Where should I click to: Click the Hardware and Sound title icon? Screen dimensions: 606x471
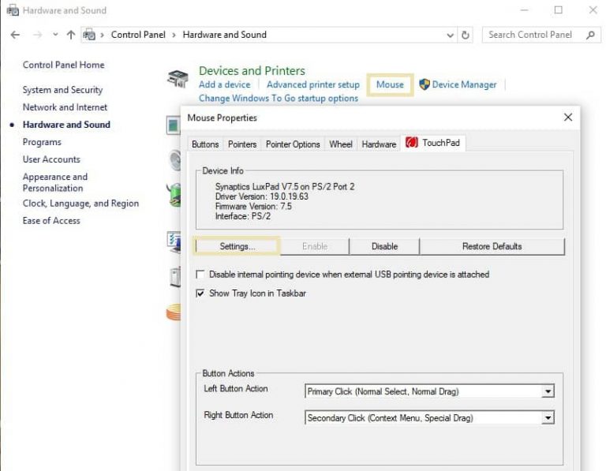click(13, 10)
